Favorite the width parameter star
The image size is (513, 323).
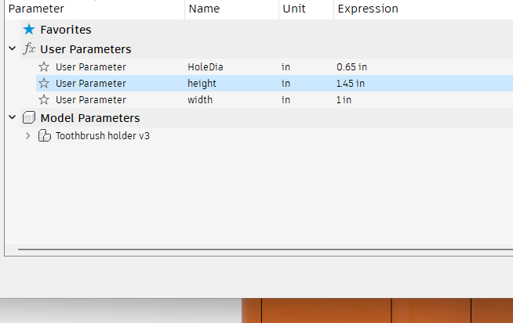[x=44, y=99]
